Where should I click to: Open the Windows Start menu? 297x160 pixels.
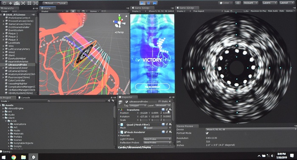pos(4,157)
